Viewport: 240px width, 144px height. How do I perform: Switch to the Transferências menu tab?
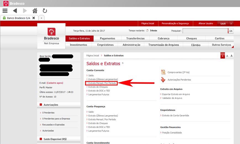click(x=135, y=38)
